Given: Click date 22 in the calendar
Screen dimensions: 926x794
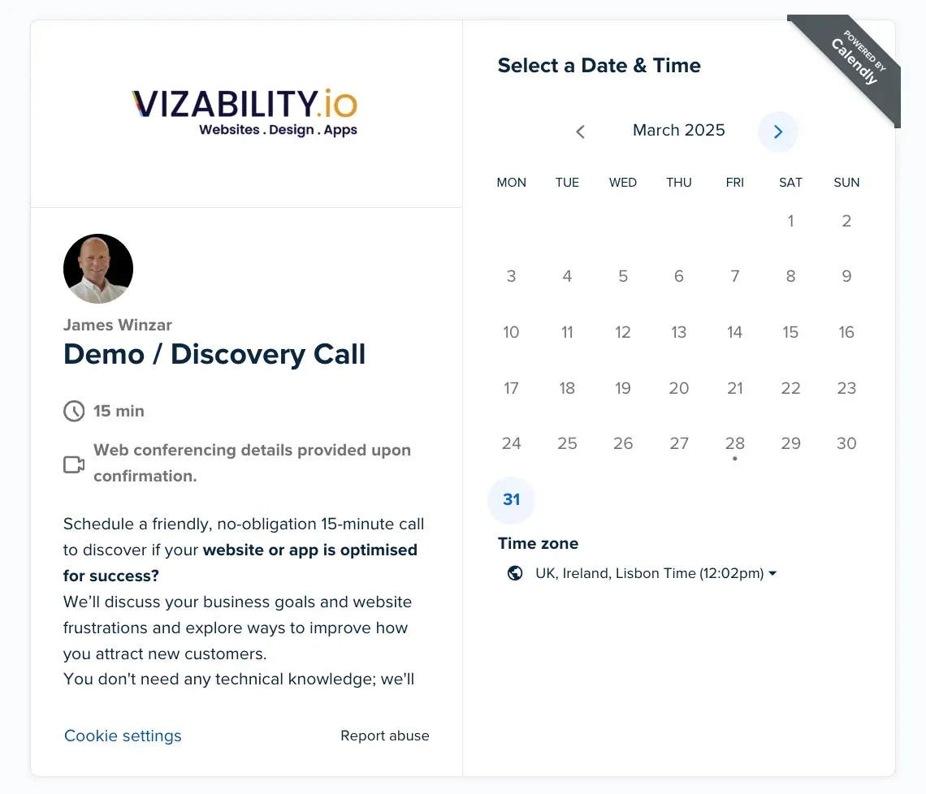Looking at the screenshot, I should pos(791,388).
